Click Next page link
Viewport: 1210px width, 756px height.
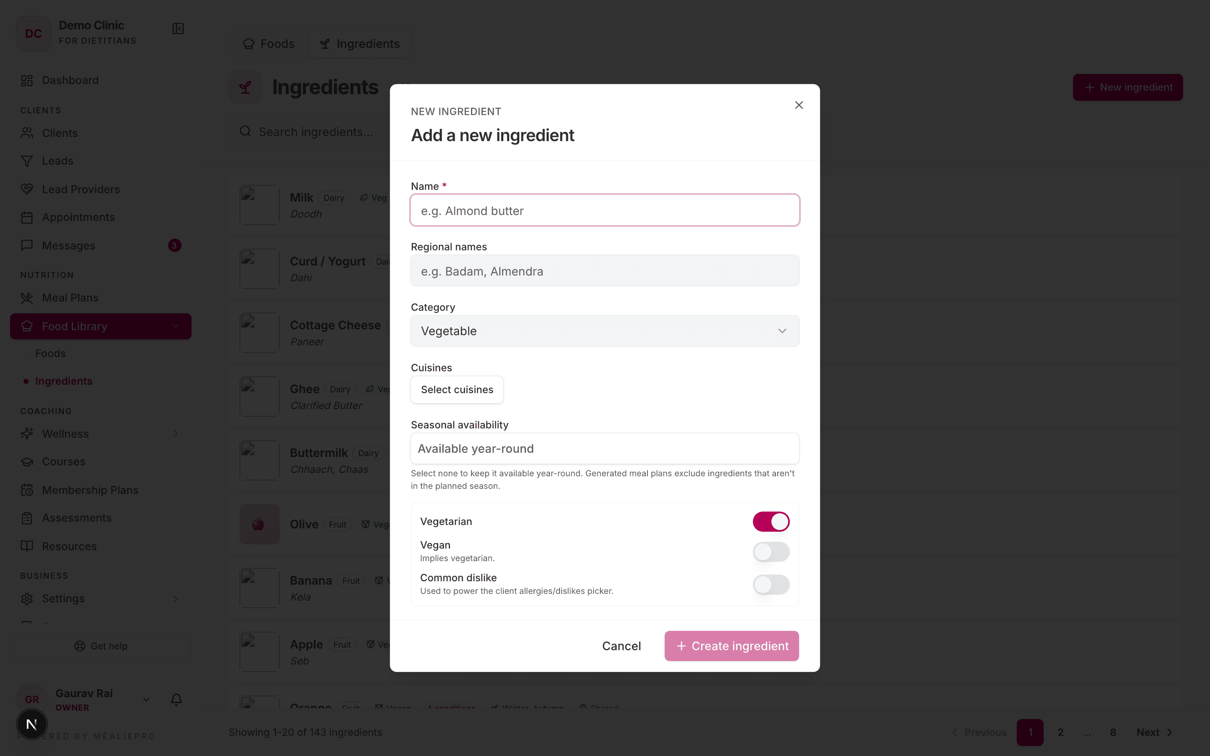point(1155,732)
